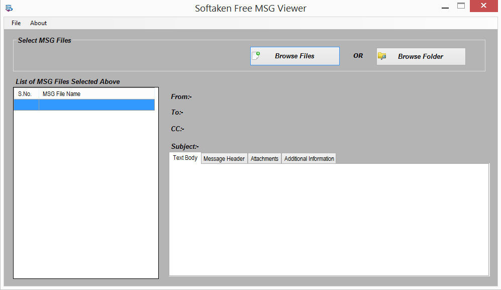Maximize the MSG Viewer window
This screenshot has height=290, width=501.
[x=461, y=6]
